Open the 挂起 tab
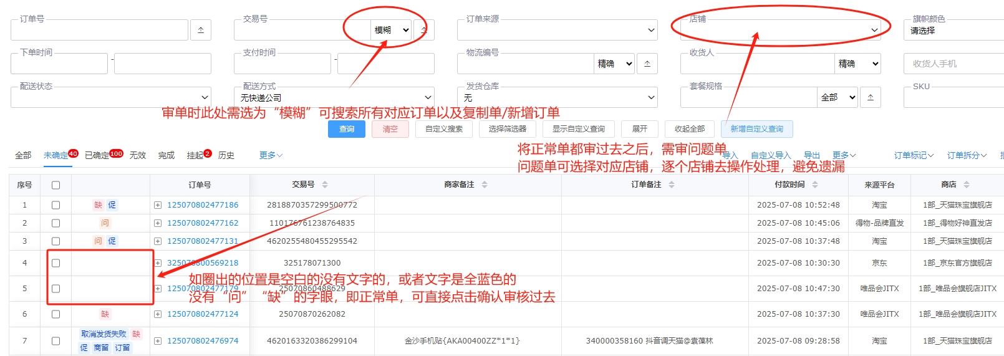 [195, 155]
